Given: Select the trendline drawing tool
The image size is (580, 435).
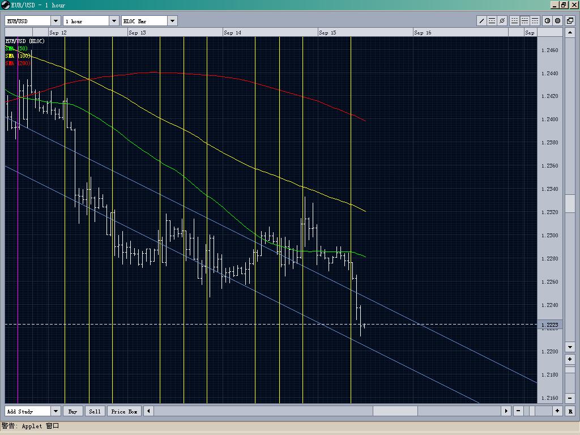Looking at the screenshot, I should tap(481, 20).
